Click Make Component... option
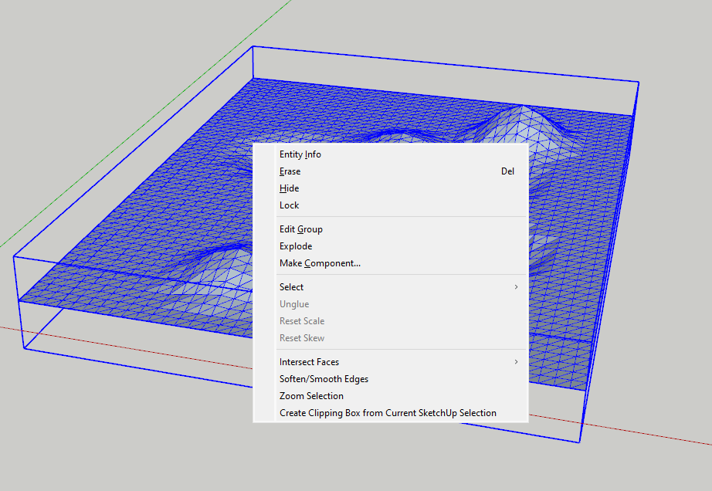712x491 pixels. (320, 263)
